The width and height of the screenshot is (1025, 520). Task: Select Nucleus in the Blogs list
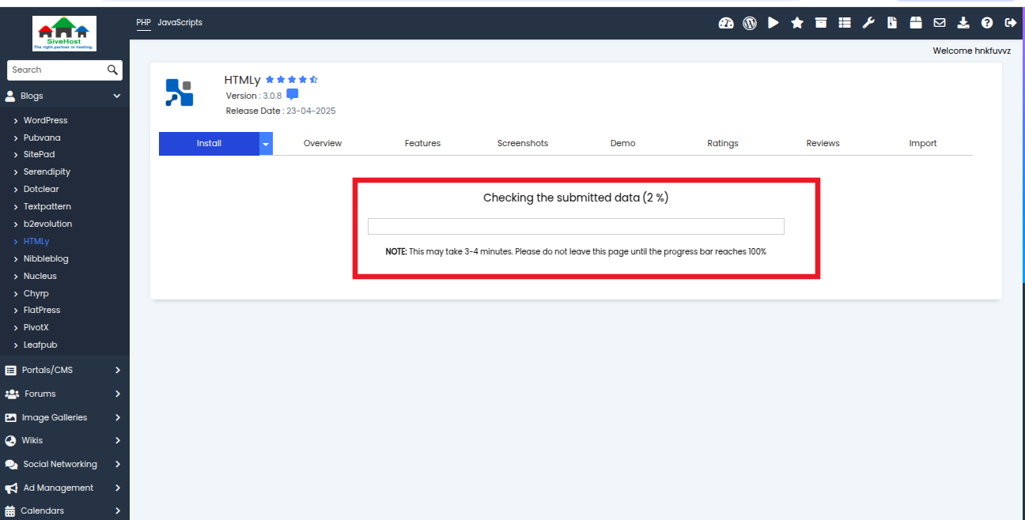tap(40, 276)
